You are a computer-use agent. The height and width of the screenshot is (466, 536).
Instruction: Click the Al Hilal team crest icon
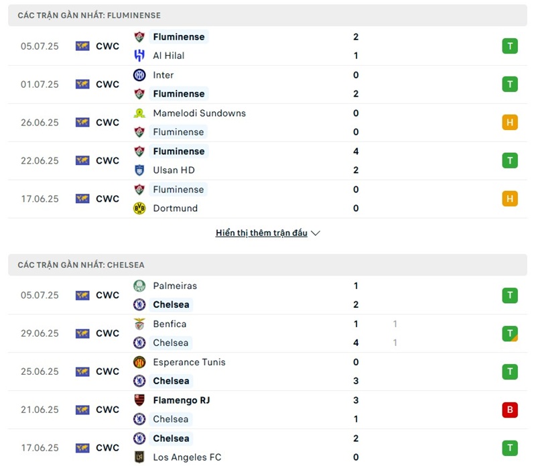coord(139,56)
